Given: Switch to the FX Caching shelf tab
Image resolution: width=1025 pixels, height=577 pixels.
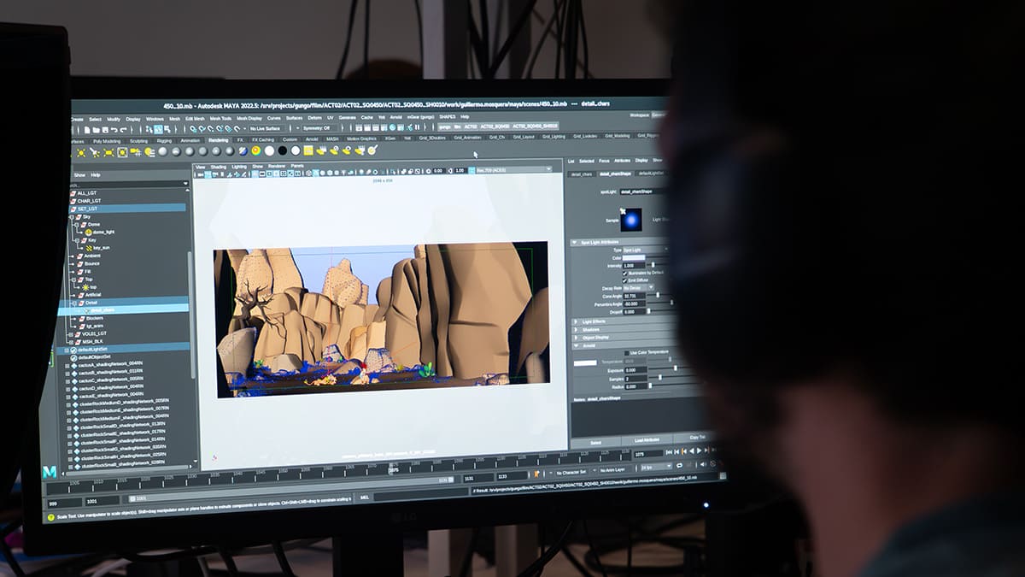Looking at the screenshot, I should 263,139.
